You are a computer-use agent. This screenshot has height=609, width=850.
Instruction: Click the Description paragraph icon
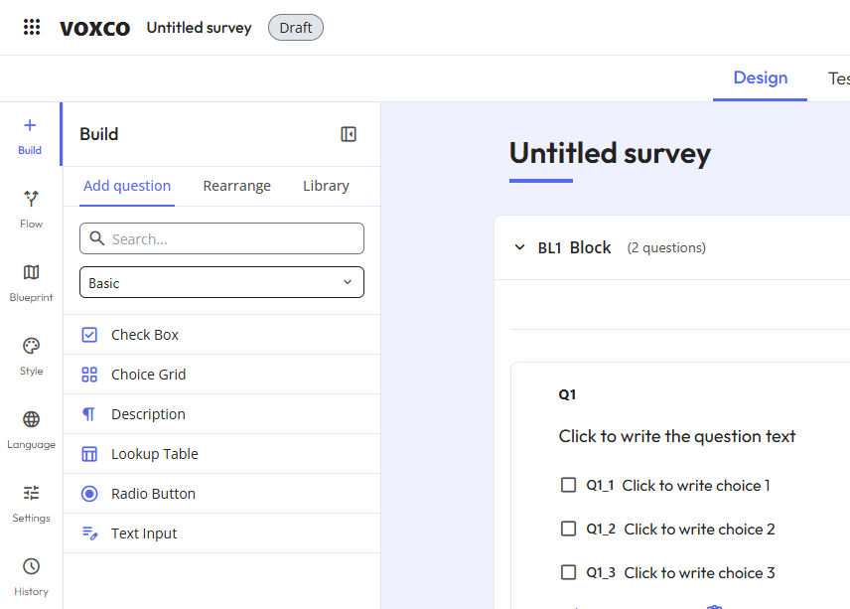tap(89, 414)
